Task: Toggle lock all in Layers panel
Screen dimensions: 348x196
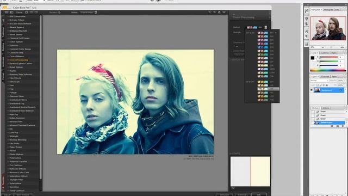Action: click(x=327, y=85)
